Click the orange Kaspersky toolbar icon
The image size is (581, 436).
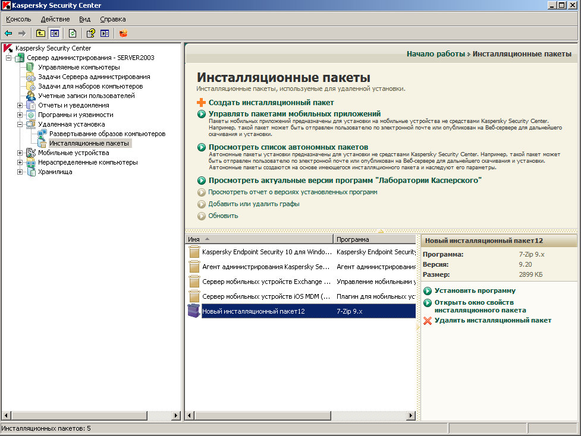(123, 33)
